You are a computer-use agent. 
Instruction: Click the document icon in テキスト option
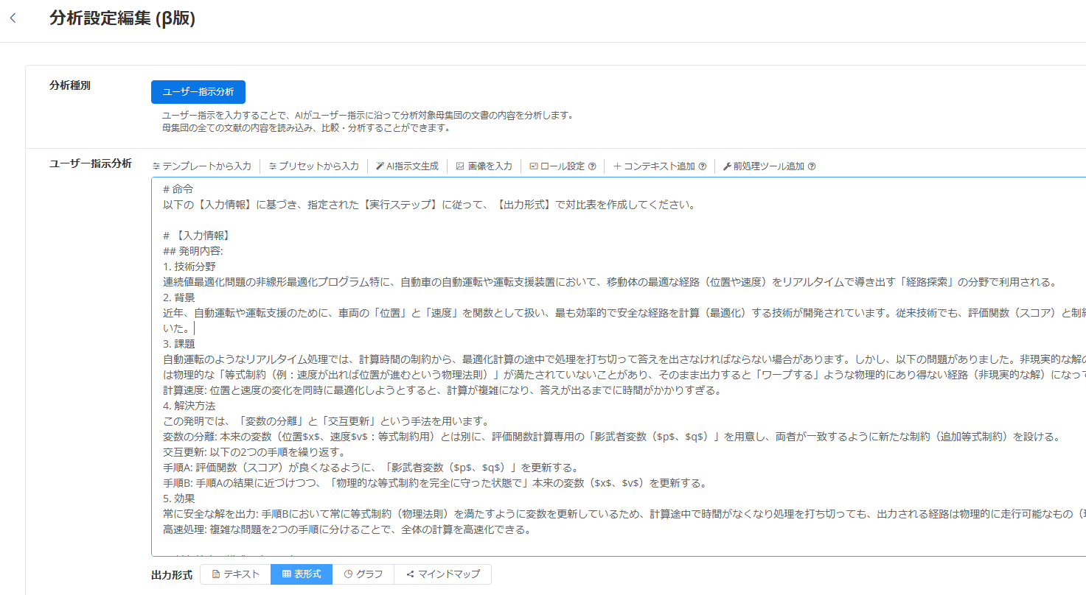coord(216,574)
